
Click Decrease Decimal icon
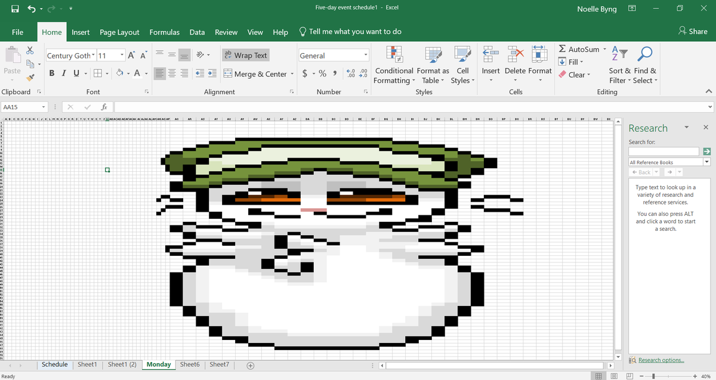pos(363,74)
